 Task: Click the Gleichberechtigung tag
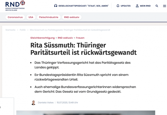pyautogui.click(x=43, y=38)
